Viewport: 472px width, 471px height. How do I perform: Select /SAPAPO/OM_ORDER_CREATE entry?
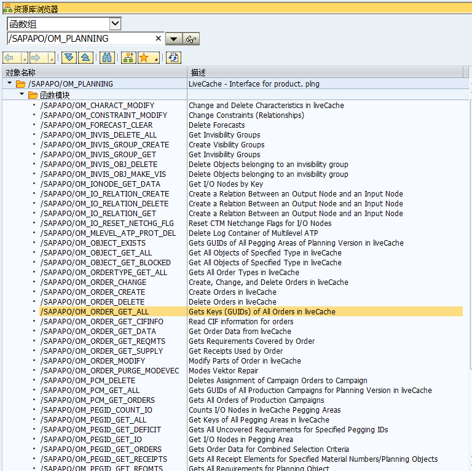click(x=93, y=292)
